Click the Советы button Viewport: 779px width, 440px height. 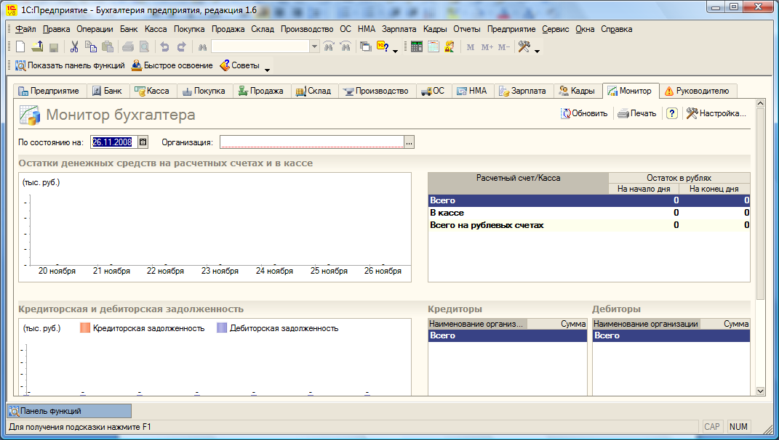[239, 65]
